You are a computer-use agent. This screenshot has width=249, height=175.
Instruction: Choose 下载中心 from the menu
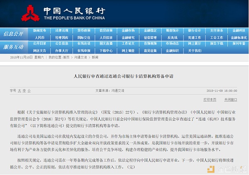click(106, 51)
